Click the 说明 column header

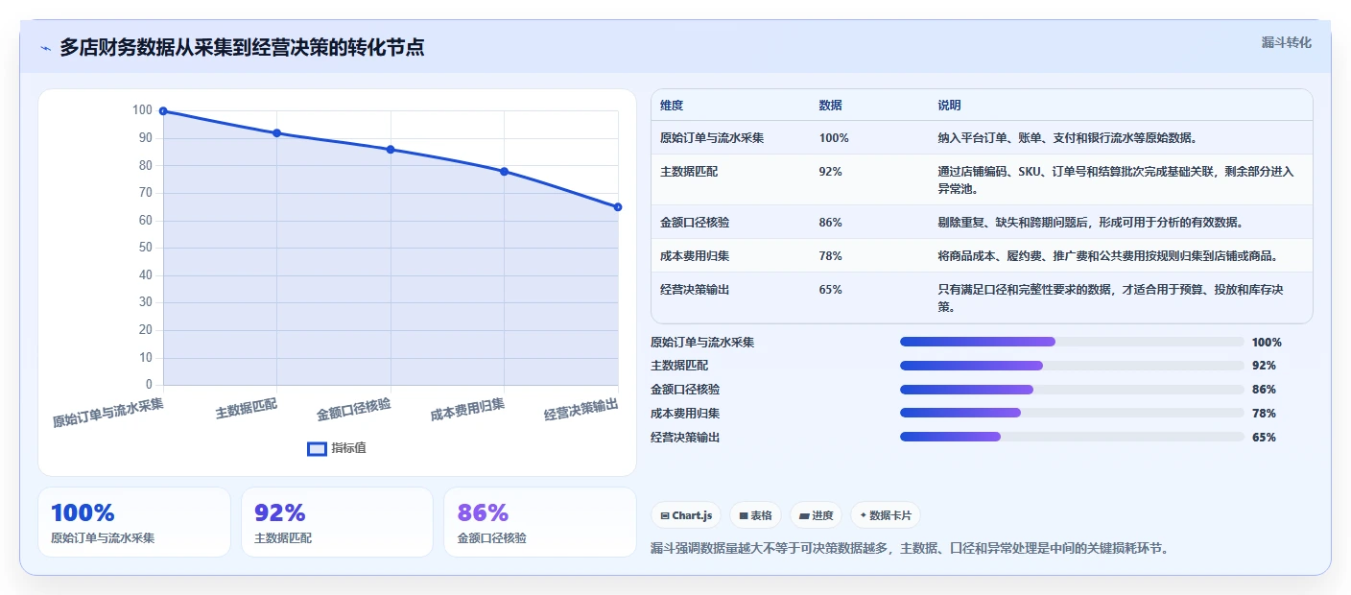click(x=949, y=106)
